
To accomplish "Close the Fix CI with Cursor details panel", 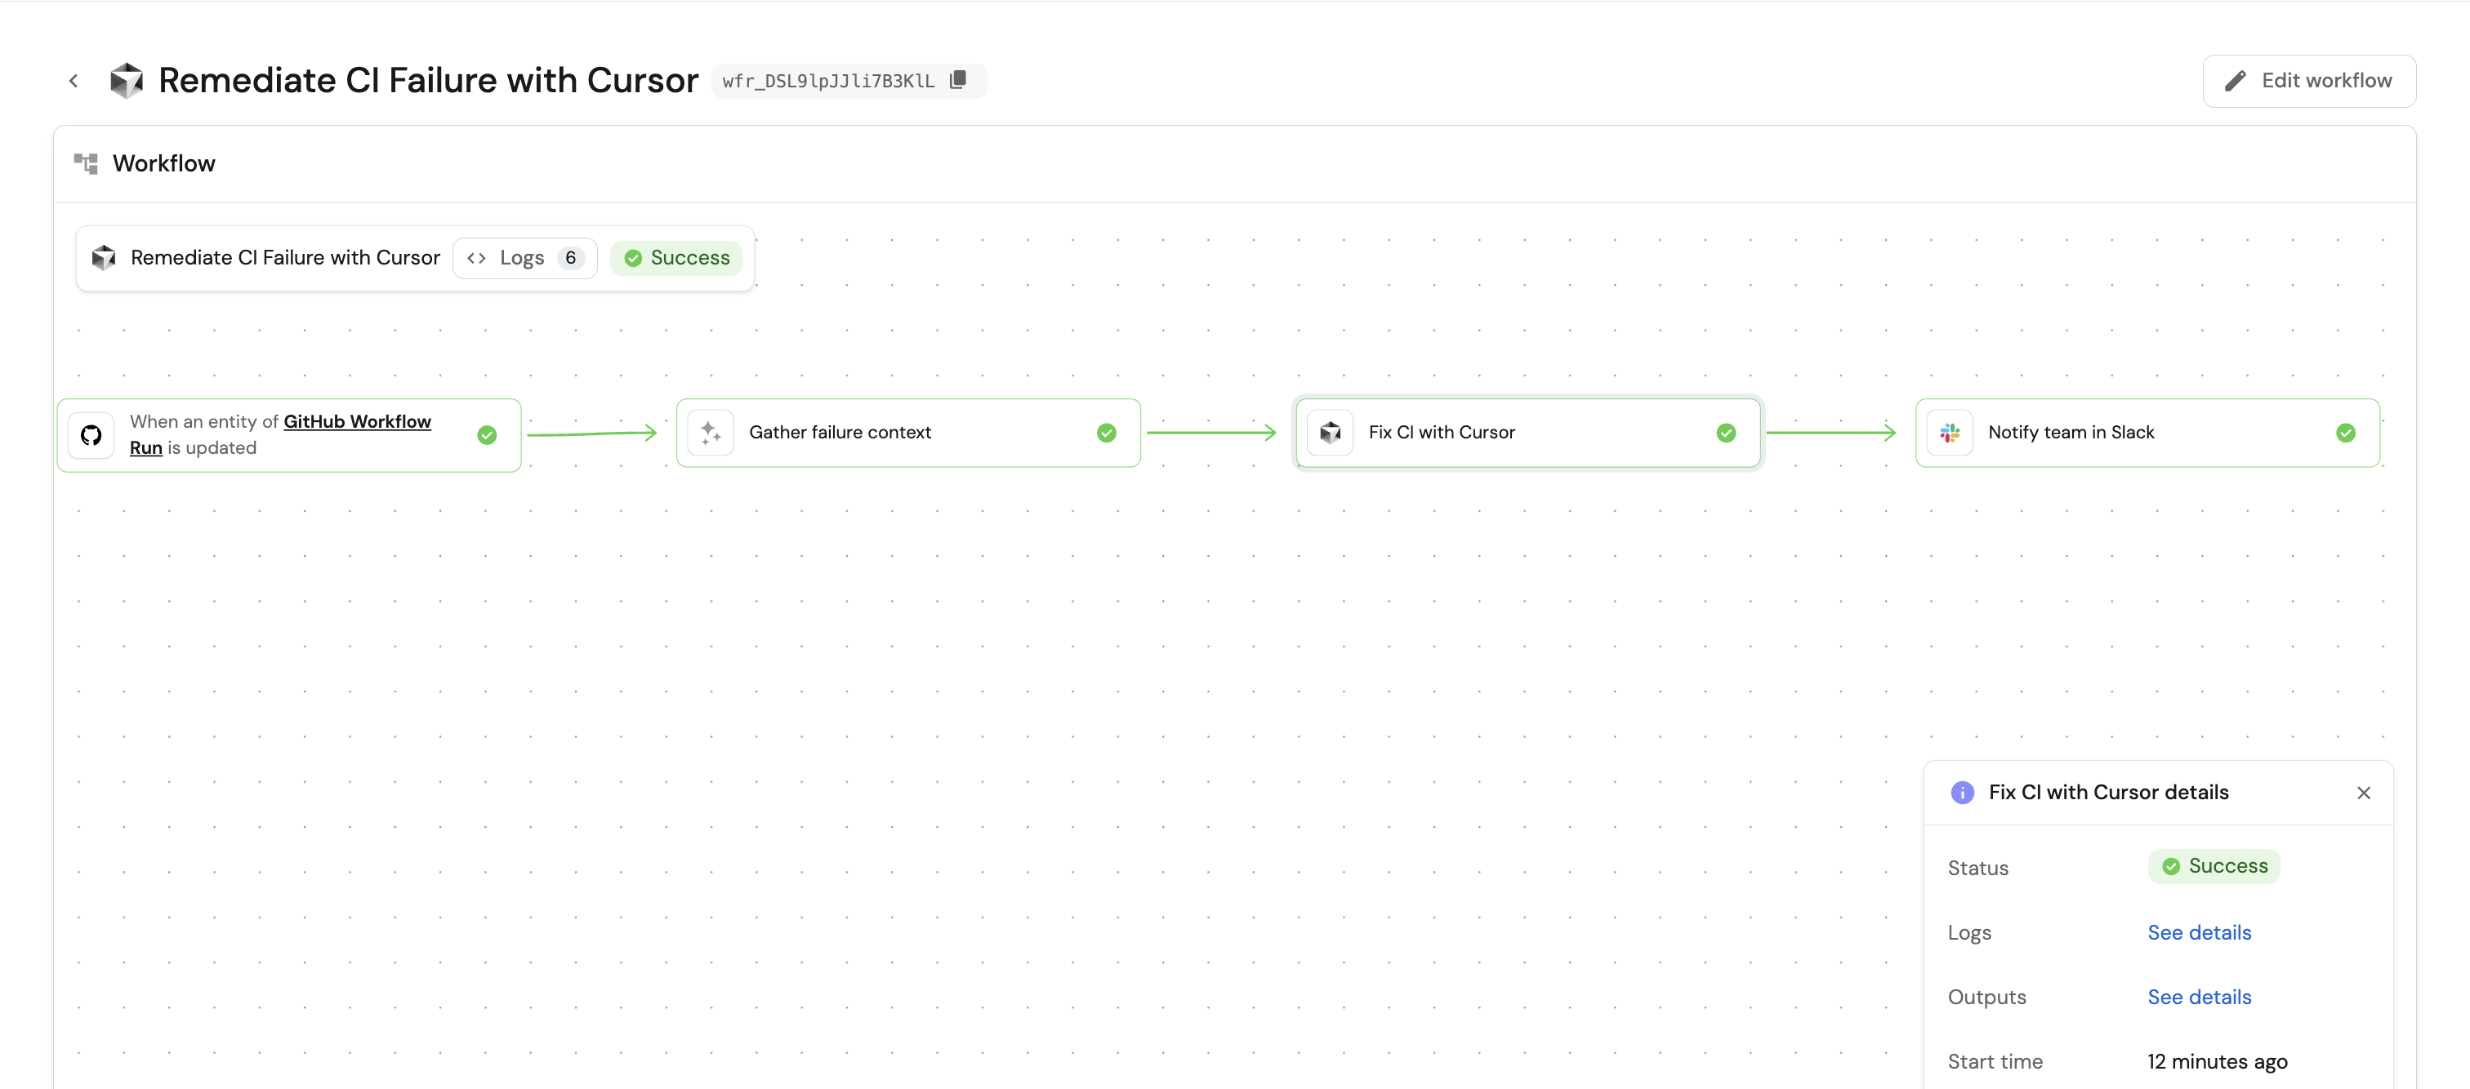I will (x=2364, y=793).
